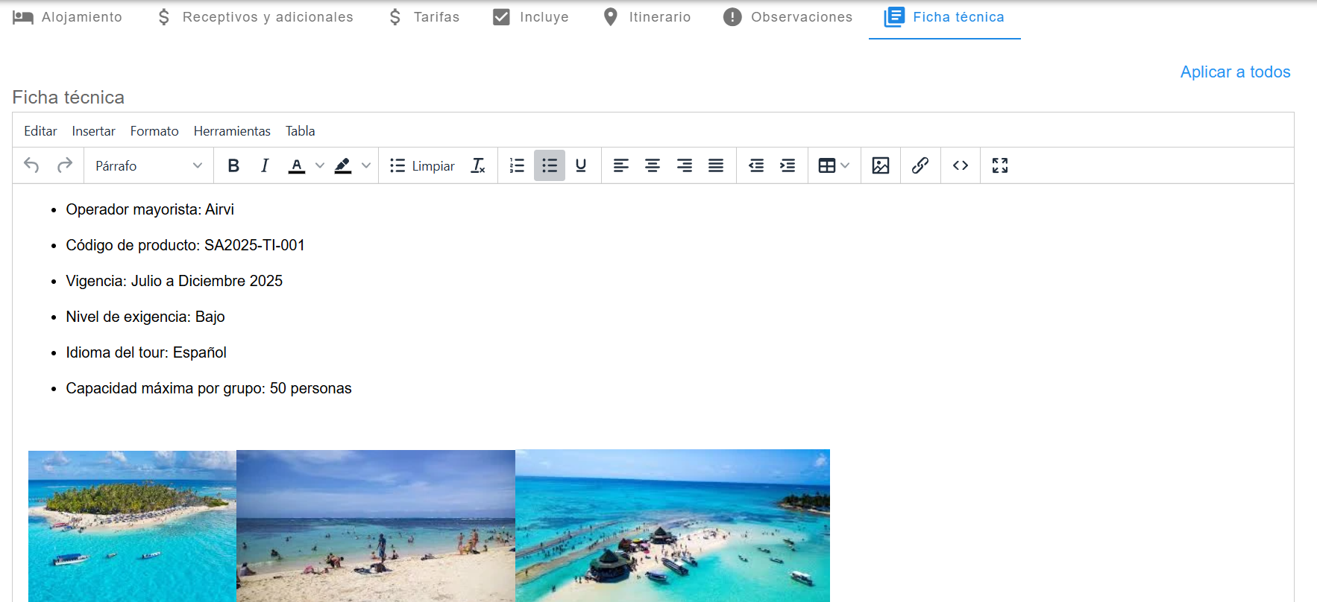Open the Herramientas menu
The image size is (1317, 602).
point(232,131)
